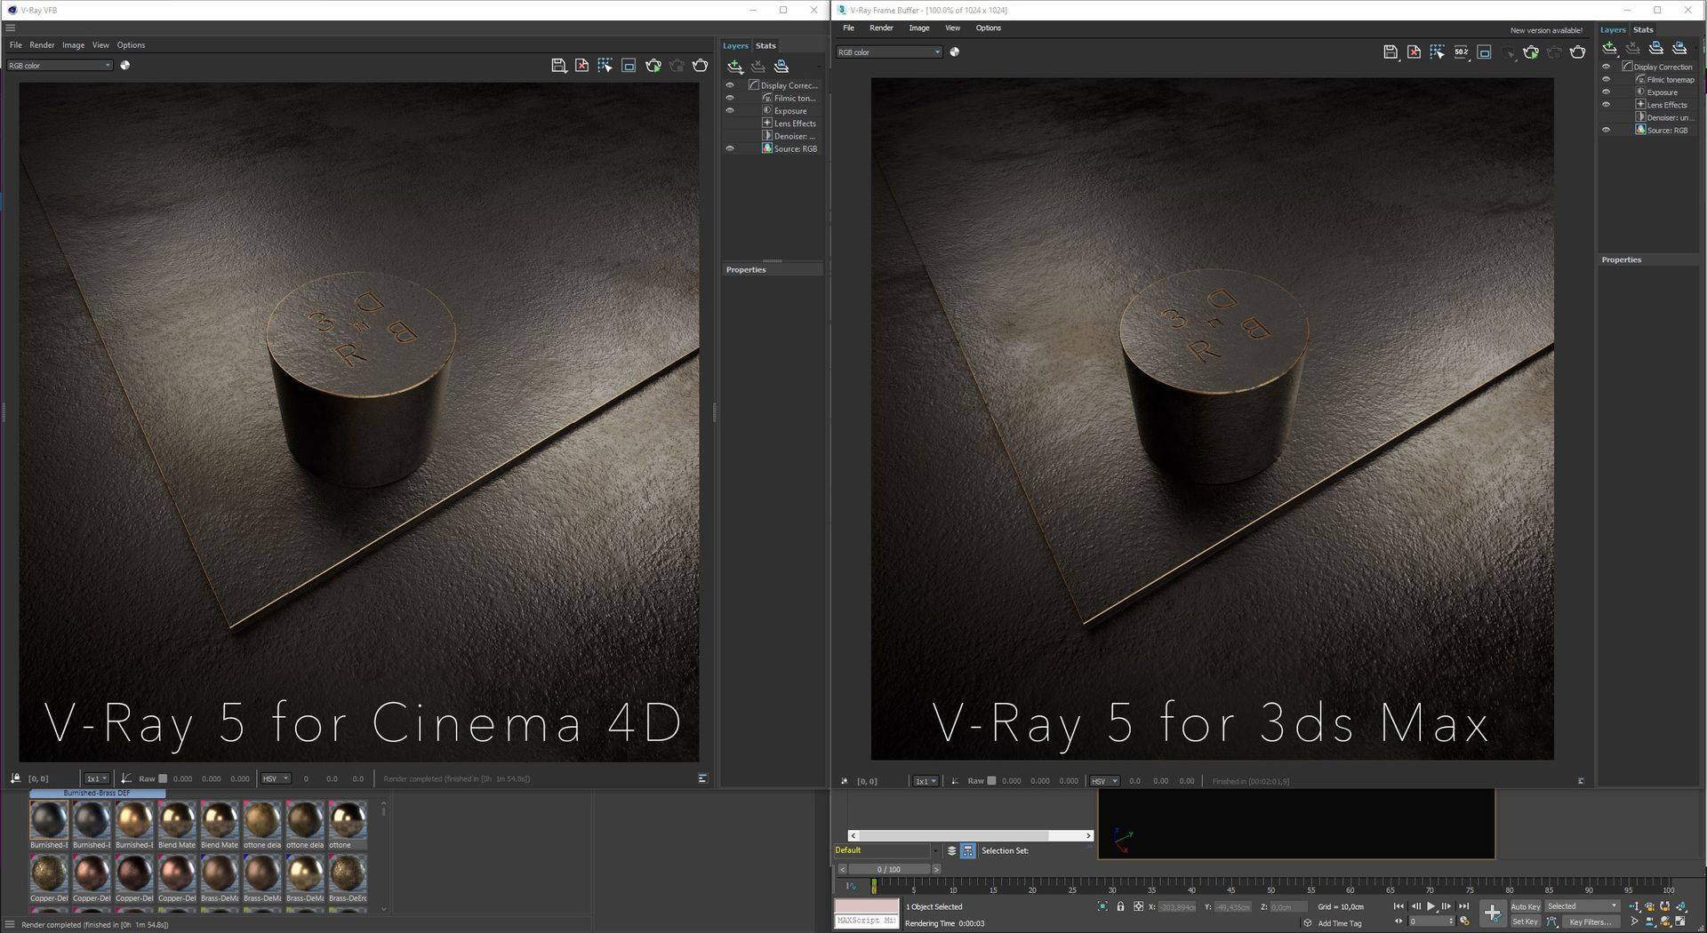Click 50% test resolution icon in 3ds Max VFB

(x=1461, y=52)
